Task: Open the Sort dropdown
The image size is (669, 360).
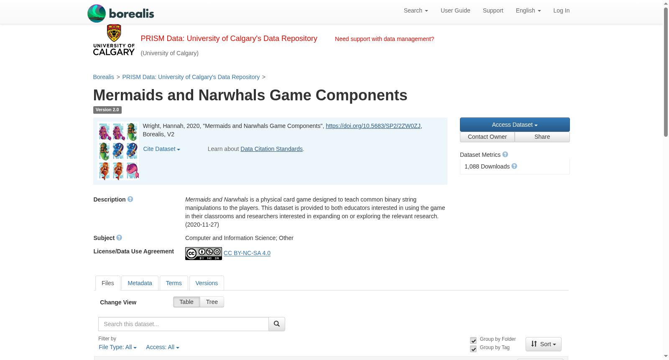Action: pos(544,344)
